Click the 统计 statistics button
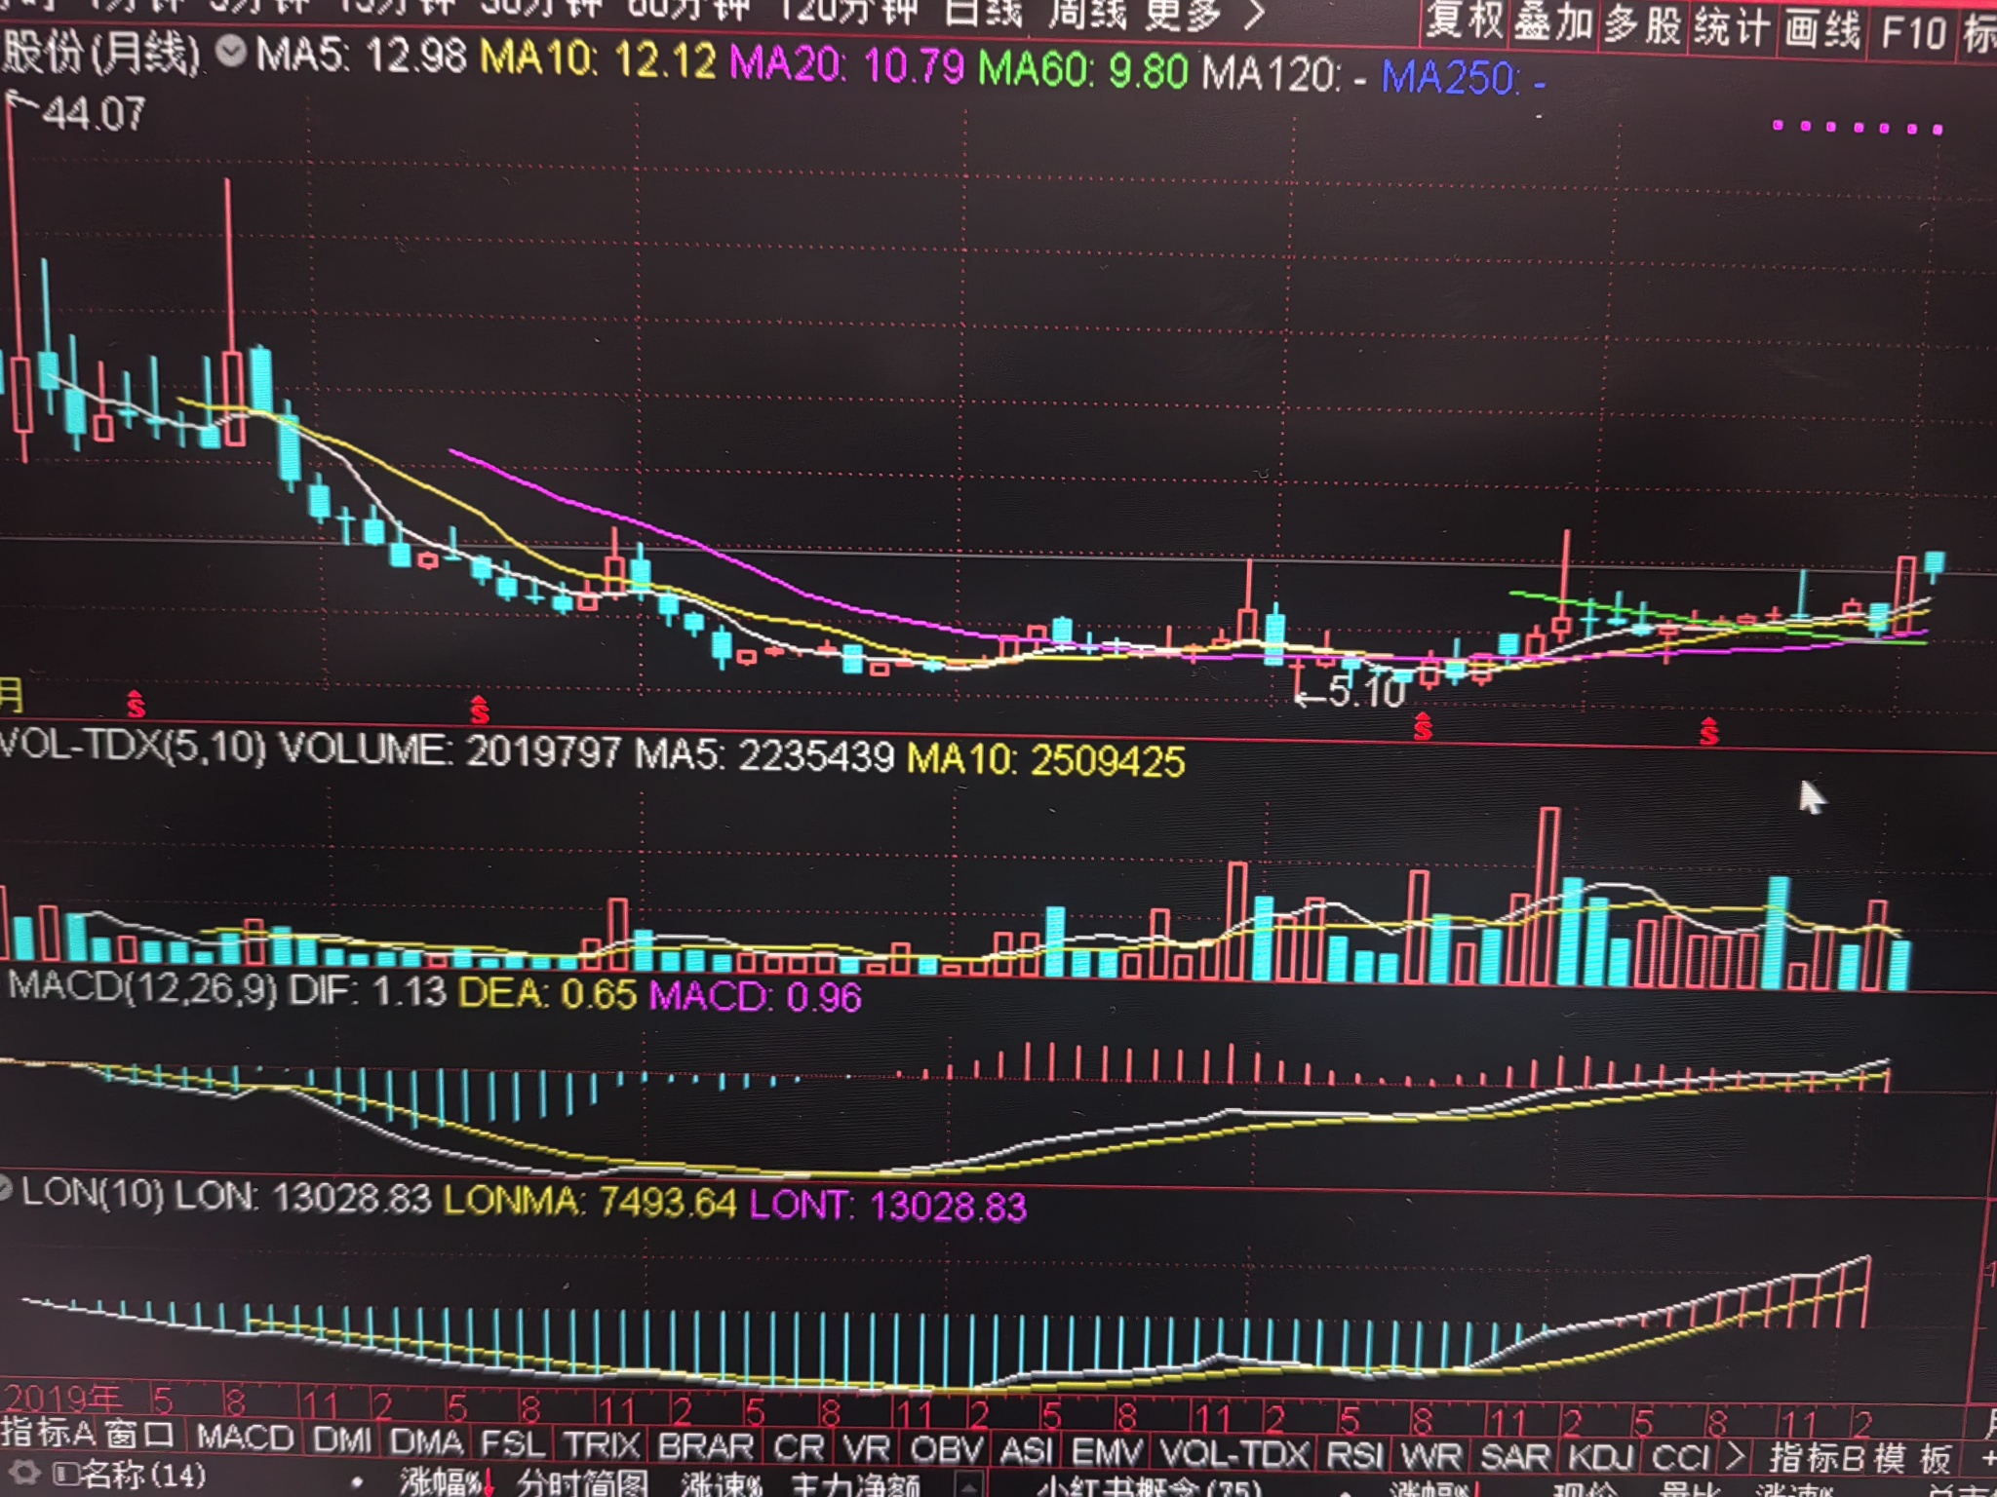Image resolution: width=1997 pixels, height=1497 pixels. point(1732,26)
